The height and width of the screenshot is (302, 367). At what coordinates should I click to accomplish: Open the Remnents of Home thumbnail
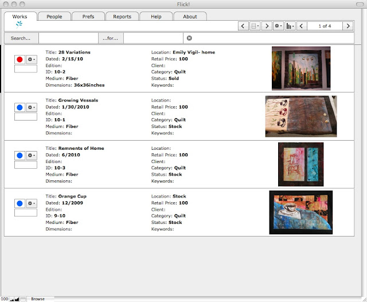click(x=300, y=164)
